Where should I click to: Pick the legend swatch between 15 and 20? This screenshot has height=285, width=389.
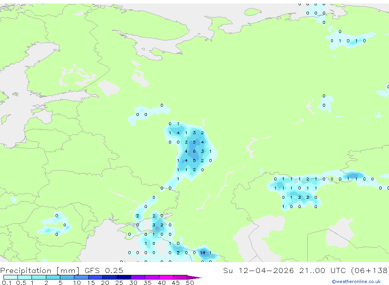pyautogui.click(x=96, y=277)
